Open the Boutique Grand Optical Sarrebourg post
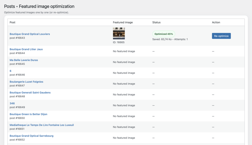This screenshot has height=145, width=252. tap(31, 136)
